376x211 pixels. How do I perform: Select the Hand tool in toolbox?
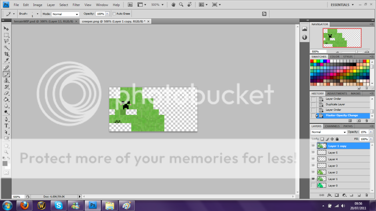click(x=6, y=146)
